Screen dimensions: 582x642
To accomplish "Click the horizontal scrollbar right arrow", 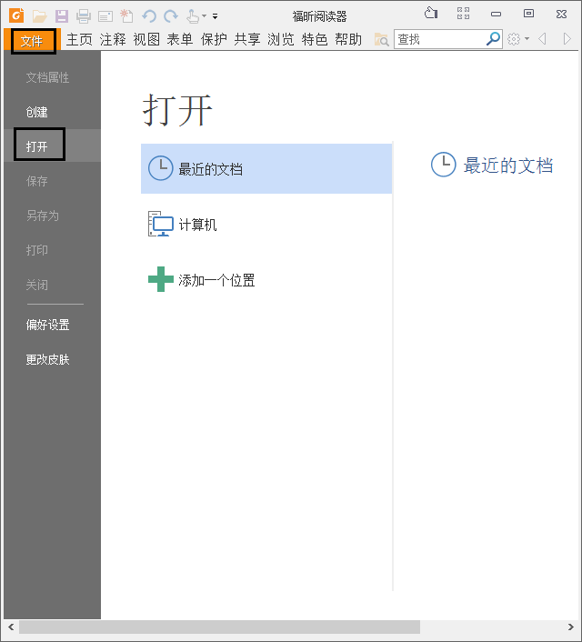I will tap(572, 627).
